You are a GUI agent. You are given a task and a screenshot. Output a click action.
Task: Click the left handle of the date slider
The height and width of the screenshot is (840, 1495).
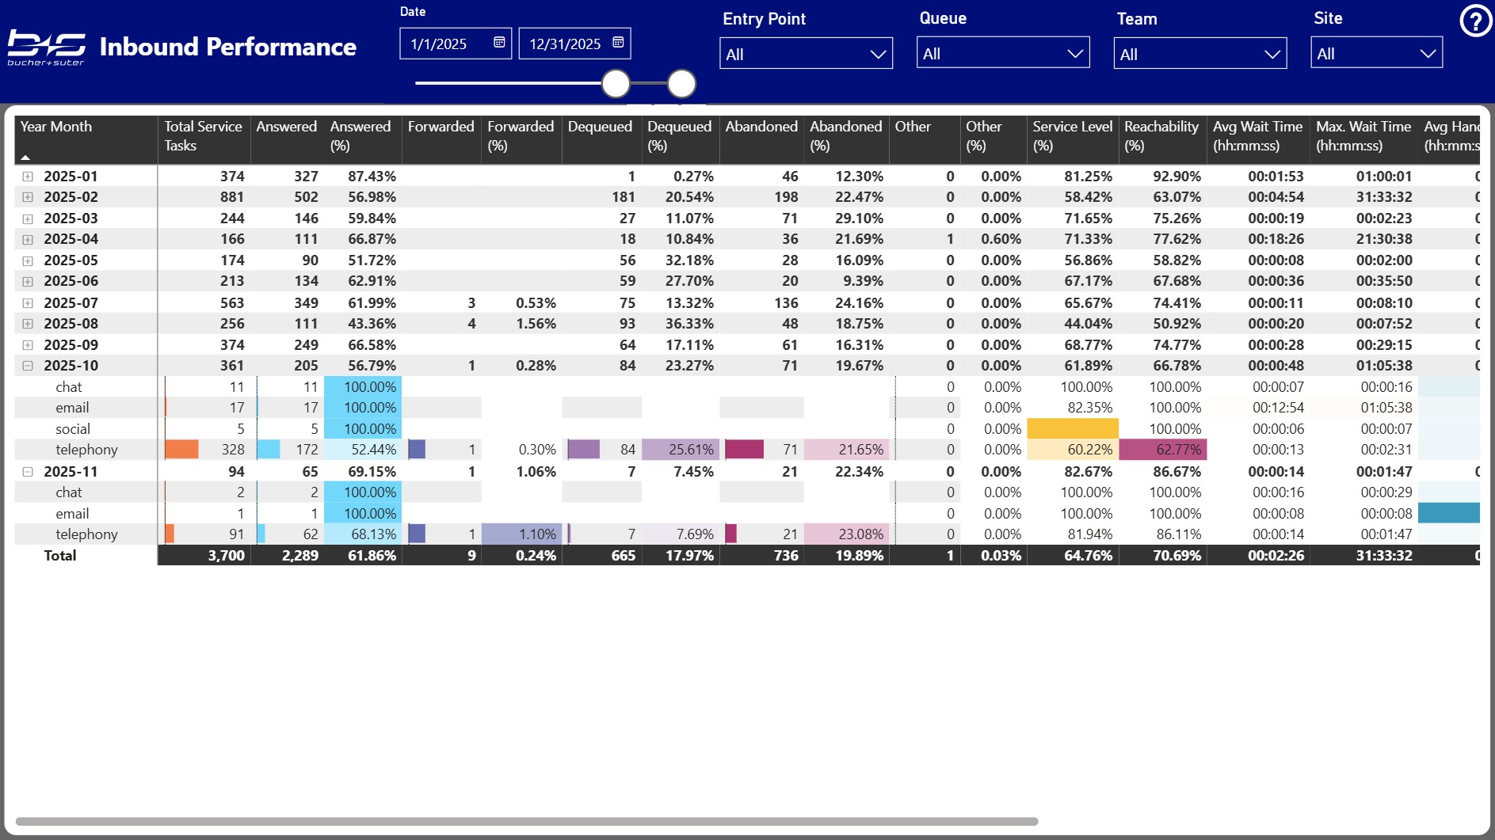pyautogui.click(x=615, y=83)
